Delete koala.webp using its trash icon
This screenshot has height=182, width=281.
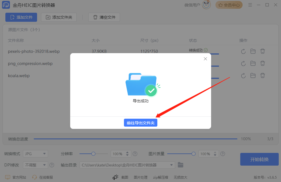[262, 75]
